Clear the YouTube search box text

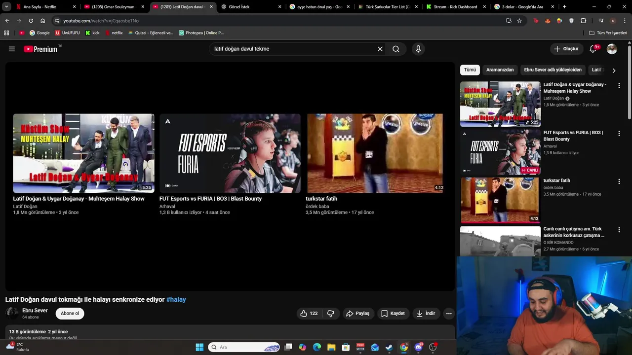[380, 49]
